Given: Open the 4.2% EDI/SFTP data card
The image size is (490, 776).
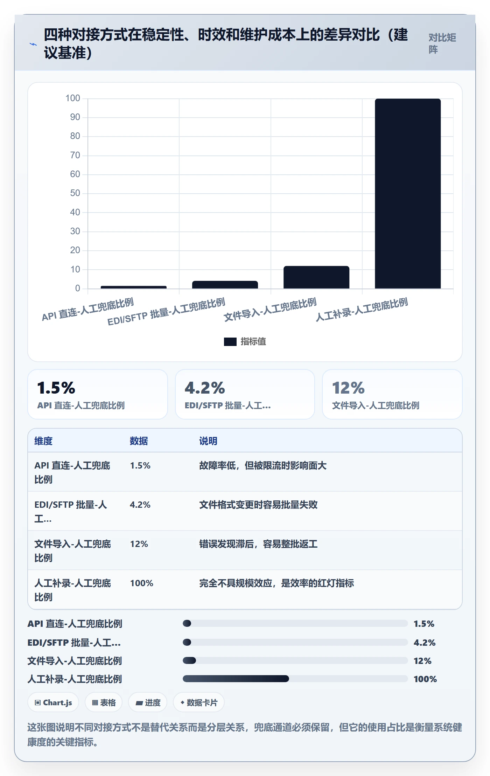Looking at the screenshot, I should 245,394.
